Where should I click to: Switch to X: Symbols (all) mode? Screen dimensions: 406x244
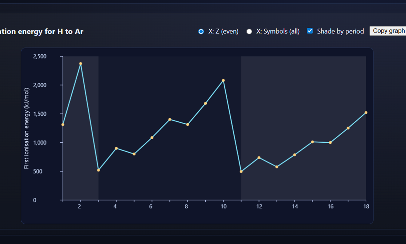tap(249, 31)
